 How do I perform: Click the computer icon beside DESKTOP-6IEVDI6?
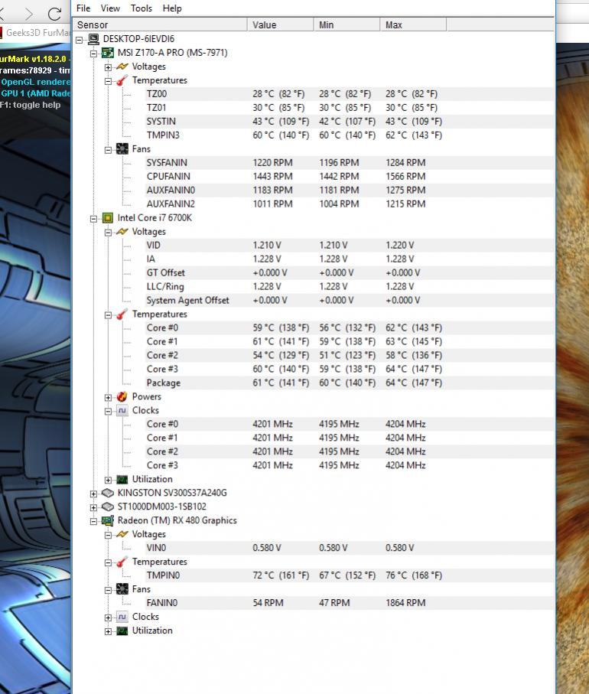93,39
